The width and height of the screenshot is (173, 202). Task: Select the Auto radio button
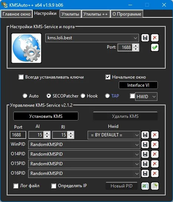click(25, 96)
